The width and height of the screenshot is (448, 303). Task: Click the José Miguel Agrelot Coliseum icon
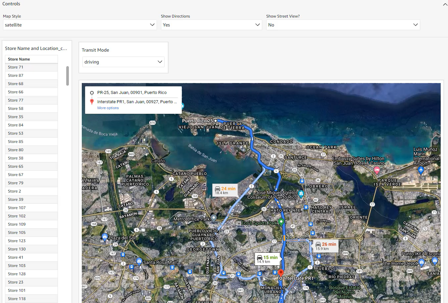pyautogui.click(x=301, y=194)
